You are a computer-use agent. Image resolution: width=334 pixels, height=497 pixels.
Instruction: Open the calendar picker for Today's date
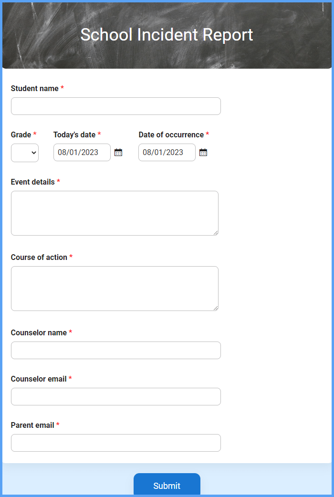pyautogui.click(x=118, y=153)
